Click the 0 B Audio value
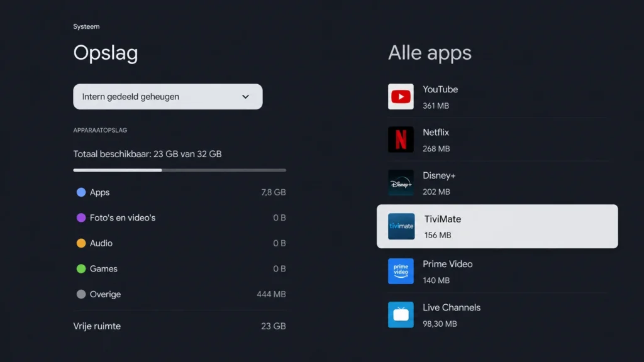The width and height of the screenshot is (644, 362). pos(279,243)
